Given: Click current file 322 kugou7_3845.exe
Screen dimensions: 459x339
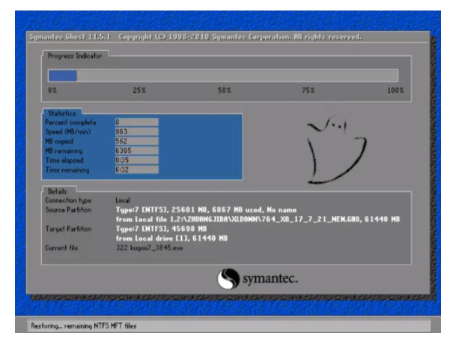Looking at the screenshot, I should pos(150,248).
